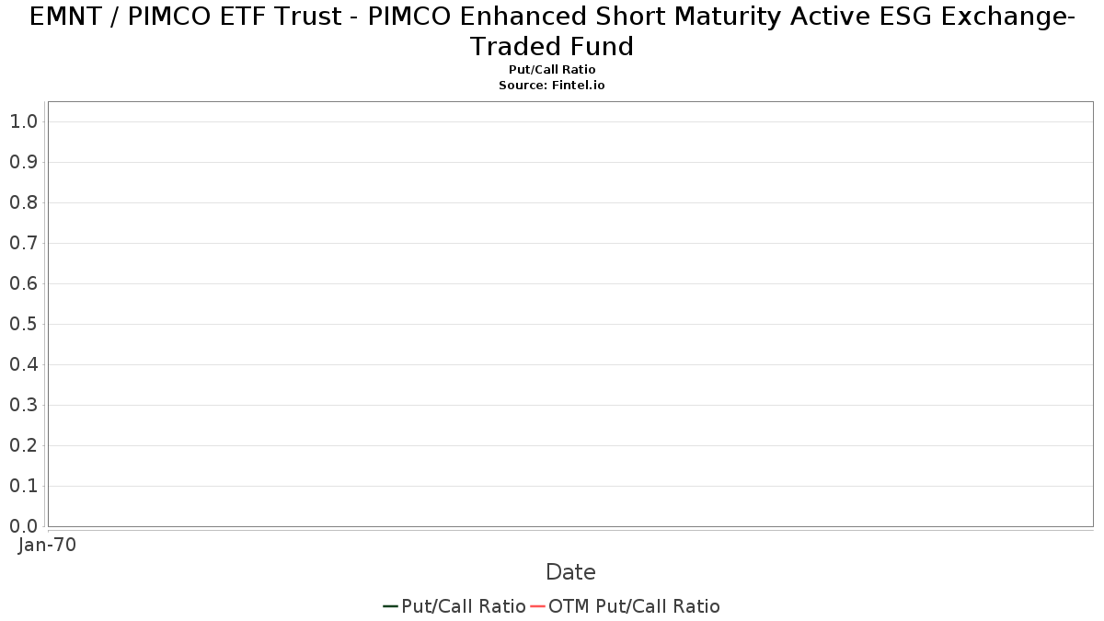Viewport: 1104px width, 621px height.
Task: Click the 0.1 y-axis tick label
Action: [x=23, y=486]
